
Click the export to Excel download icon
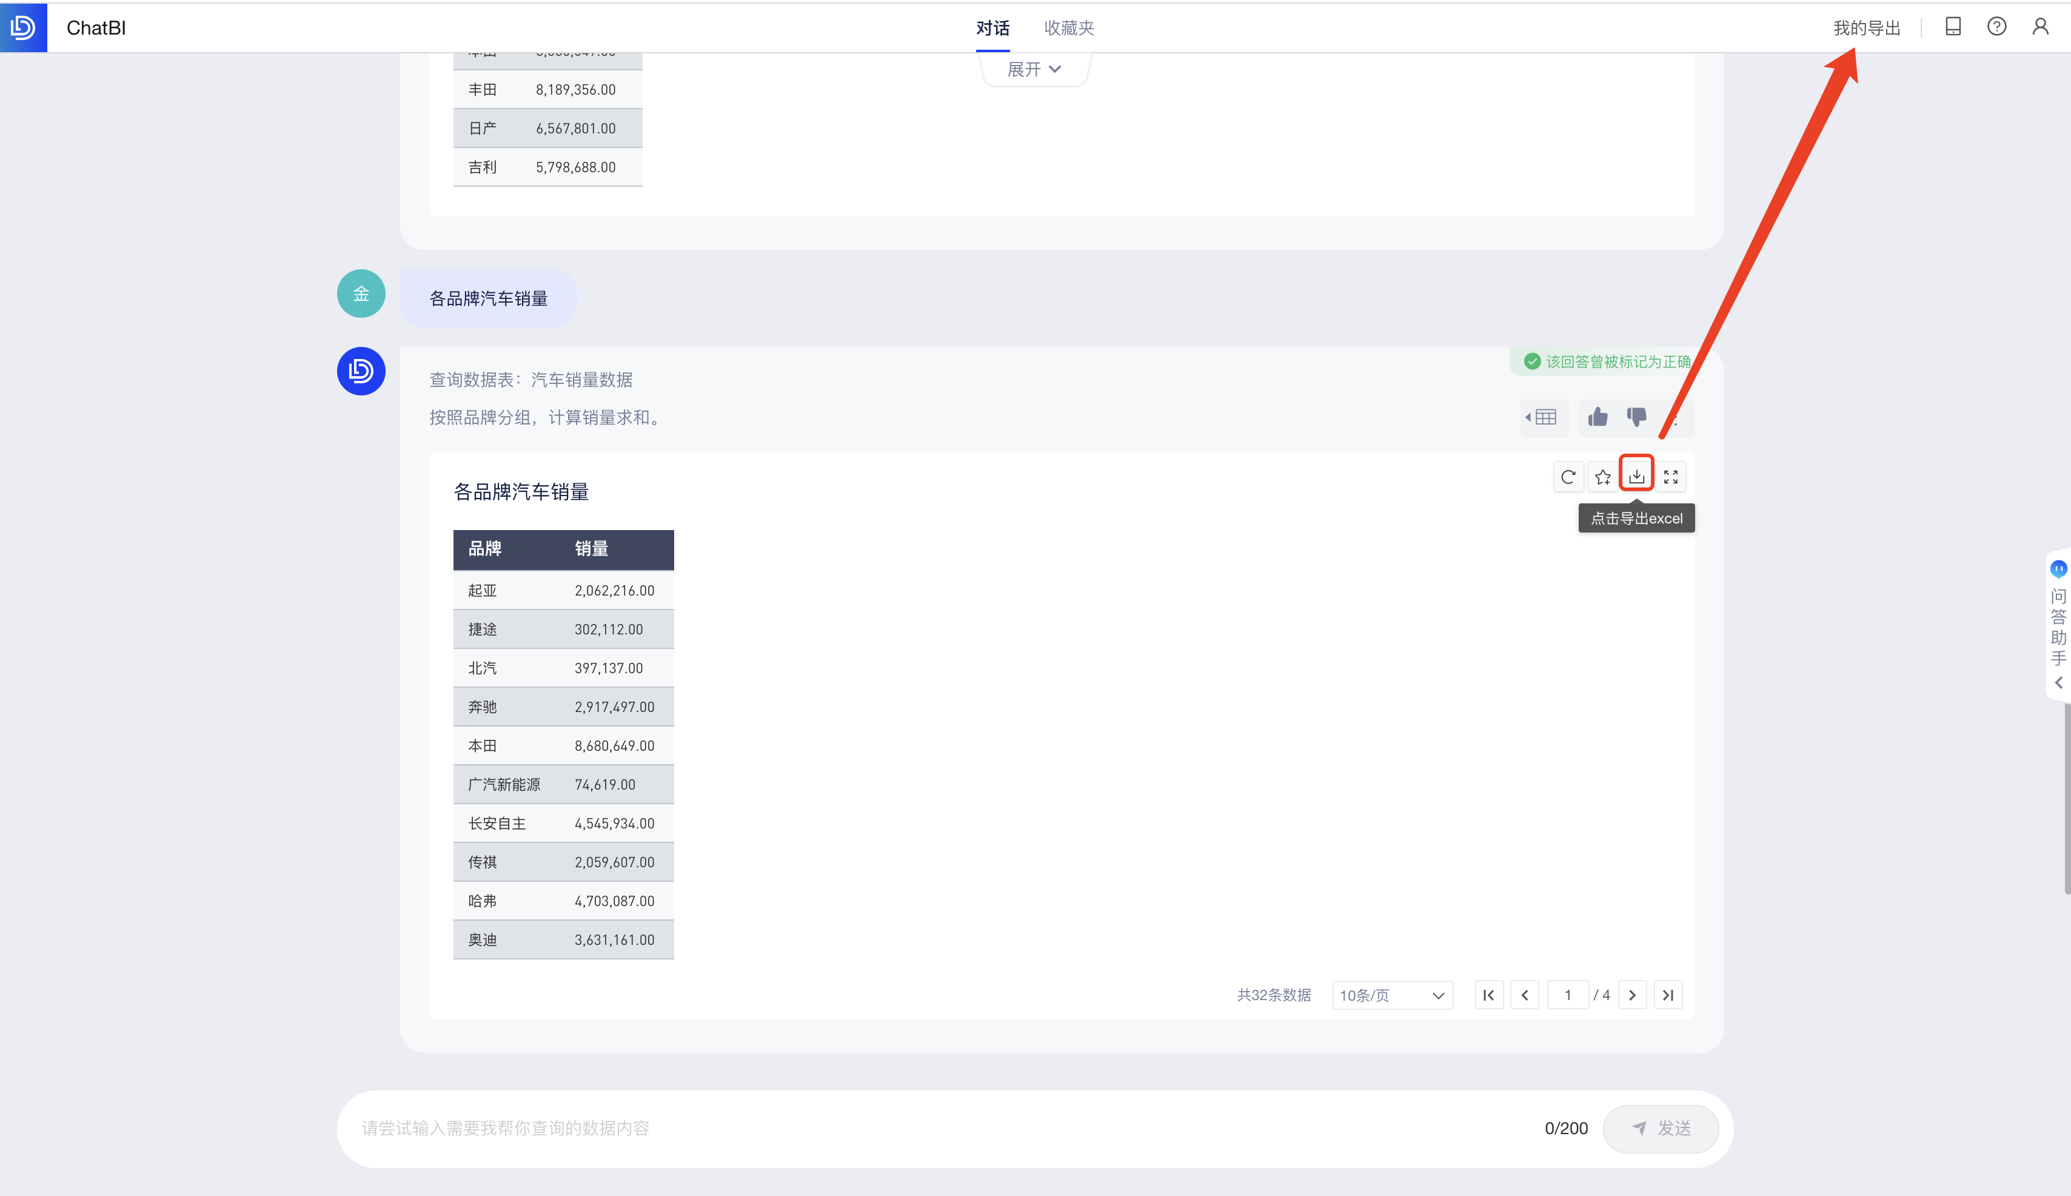tap(1636, 477)
